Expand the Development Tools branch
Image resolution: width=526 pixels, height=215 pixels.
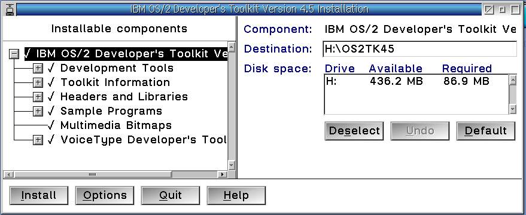click(x=38, y=68)
